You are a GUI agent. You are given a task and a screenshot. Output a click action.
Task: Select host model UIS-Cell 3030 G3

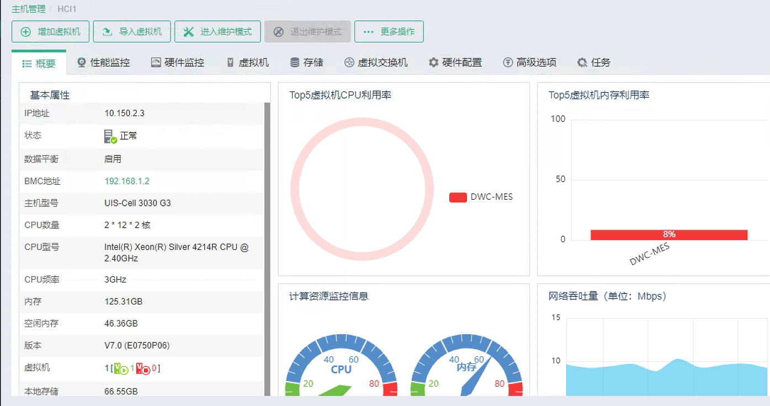point(138,203)
